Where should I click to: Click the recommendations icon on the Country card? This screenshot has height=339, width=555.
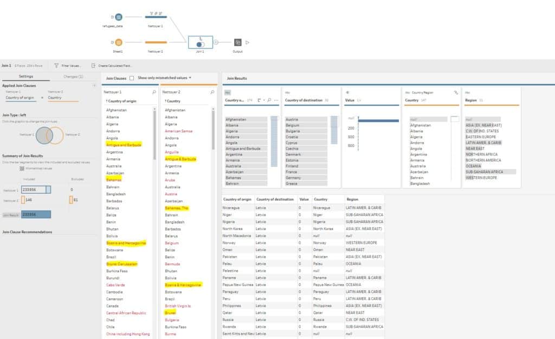[x=456, y=92]
